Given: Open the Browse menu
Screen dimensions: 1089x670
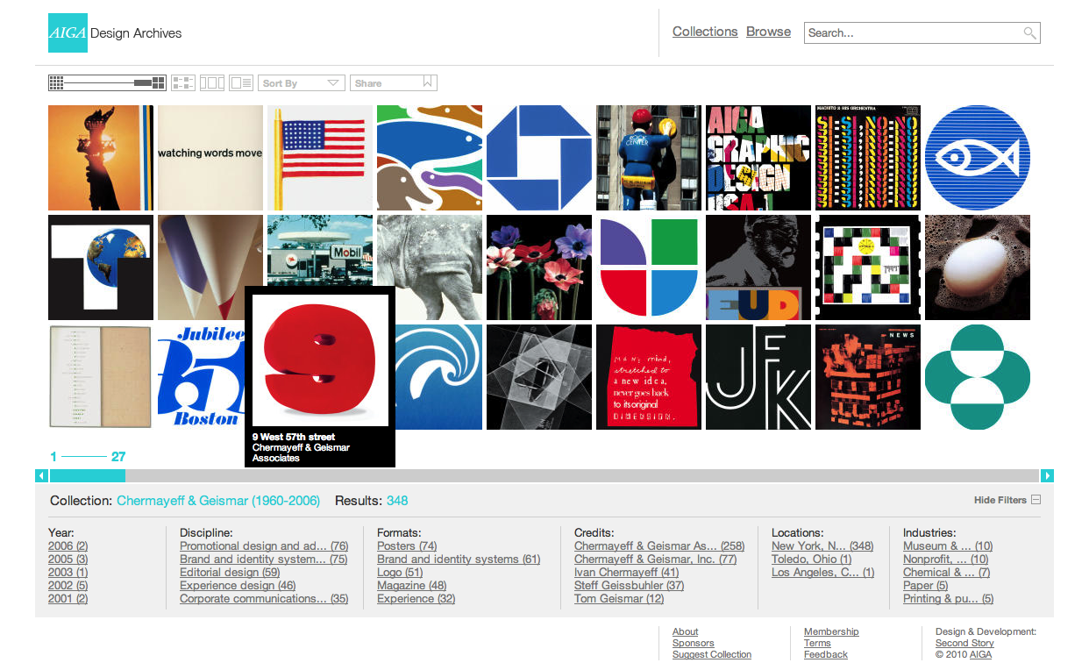Looking at the screenshot, I should click(769, 32).
